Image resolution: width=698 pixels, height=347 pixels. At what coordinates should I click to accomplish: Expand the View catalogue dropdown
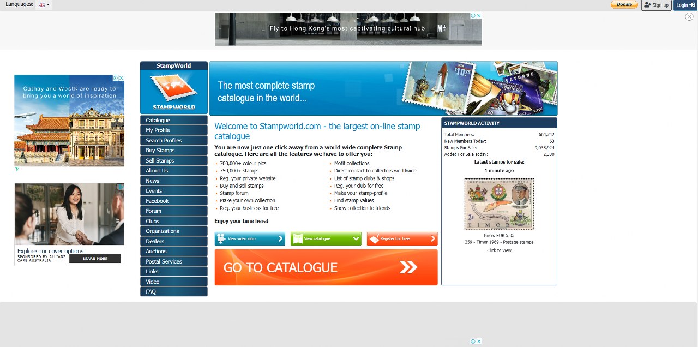click(x=326, y=238)
